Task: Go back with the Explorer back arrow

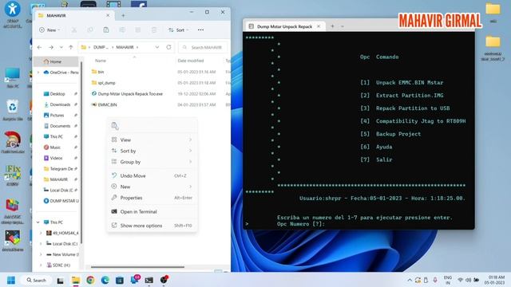Action: click(x=39, y=48)
